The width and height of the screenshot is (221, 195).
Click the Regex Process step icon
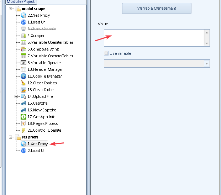pyautogui.click(x=23, y=123)
